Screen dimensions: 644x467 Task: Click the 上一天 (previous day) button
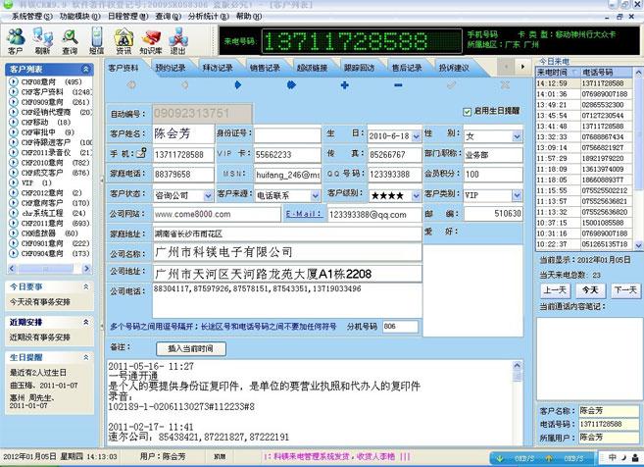click(555, 290)
